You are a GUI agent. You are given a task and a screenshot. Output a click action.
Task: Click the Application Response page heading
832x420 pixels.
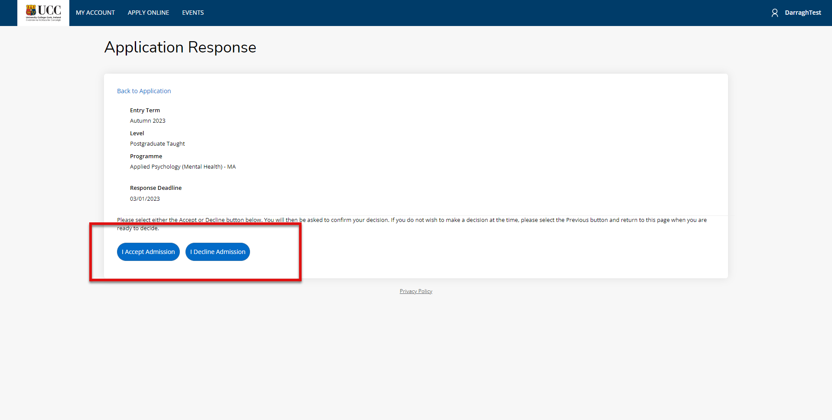click(180, 47)
